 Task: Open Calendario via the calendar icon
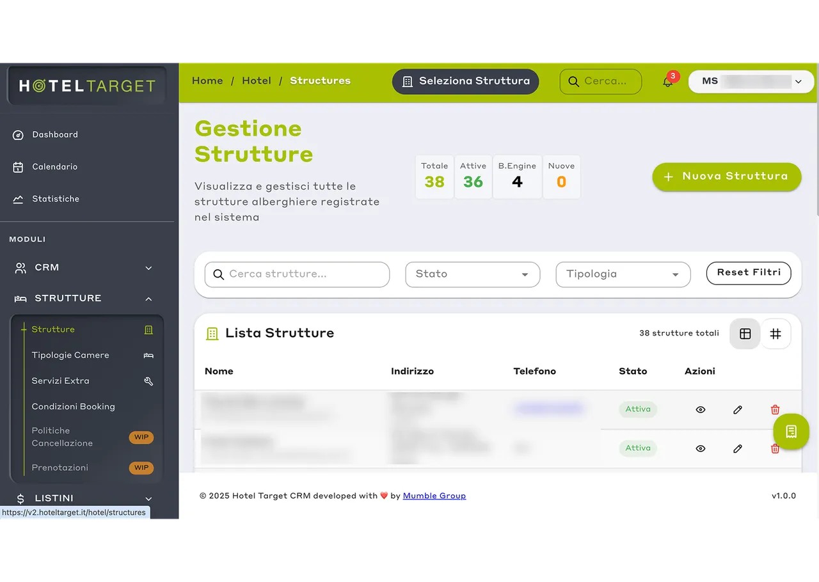[x=19, y=166]
